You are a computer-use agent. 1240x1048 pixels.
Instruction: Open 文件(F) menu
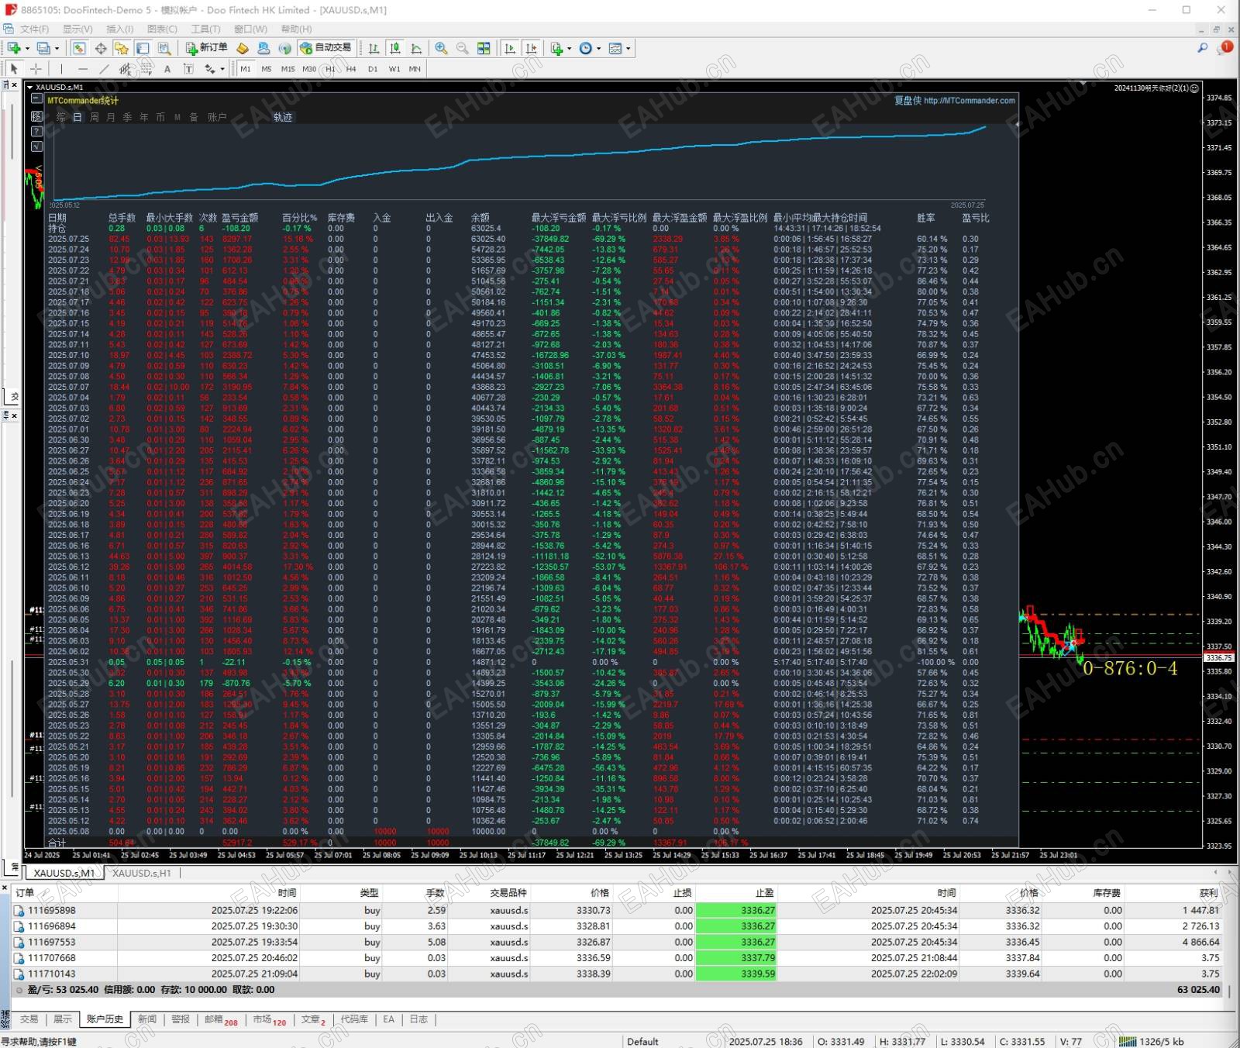[34, 29]
